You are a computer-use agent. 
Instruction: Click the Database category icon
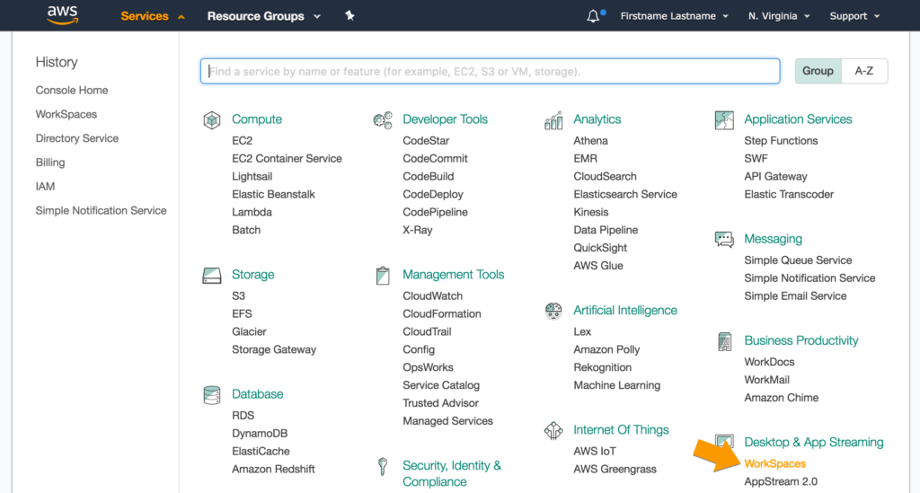point(212,395)
